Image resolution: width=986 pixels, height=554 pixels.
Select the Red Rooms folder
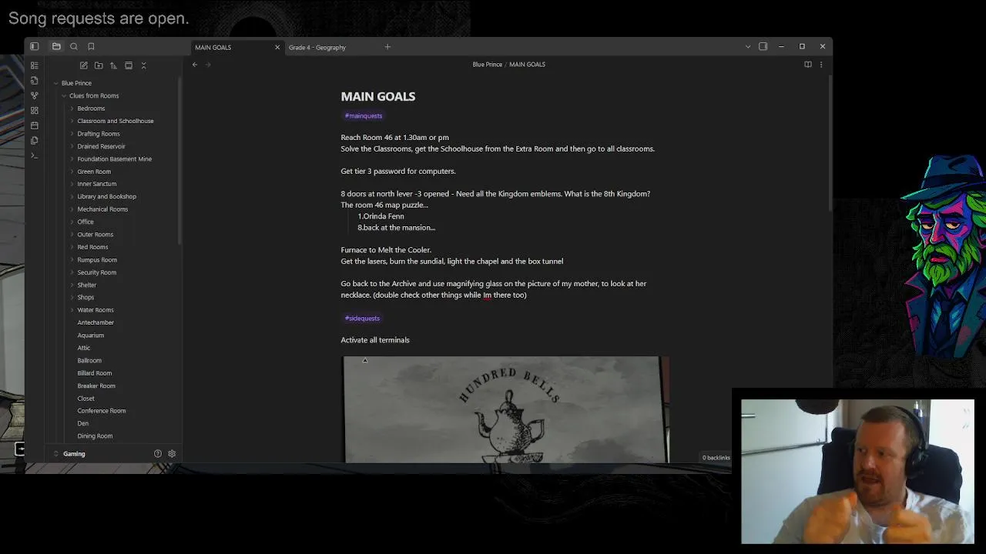(x=92, y=247)
